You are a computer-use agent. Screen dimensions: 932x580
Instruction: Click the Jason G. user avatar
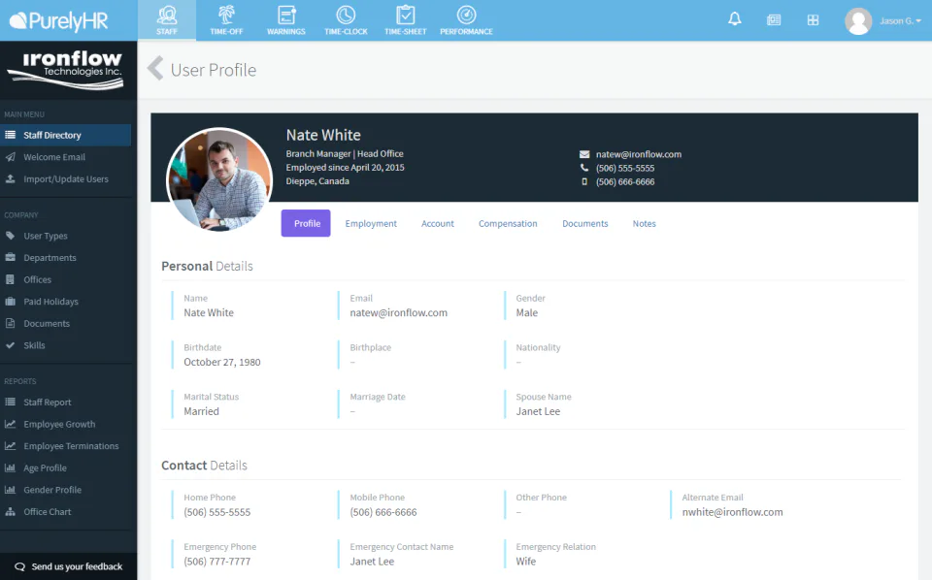tap(858, 21)
